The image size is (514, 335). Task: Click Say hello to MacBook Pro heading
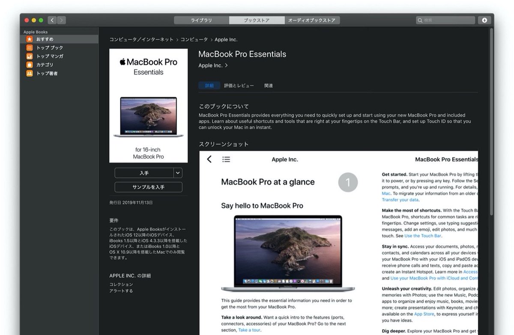tap(262, 206)
